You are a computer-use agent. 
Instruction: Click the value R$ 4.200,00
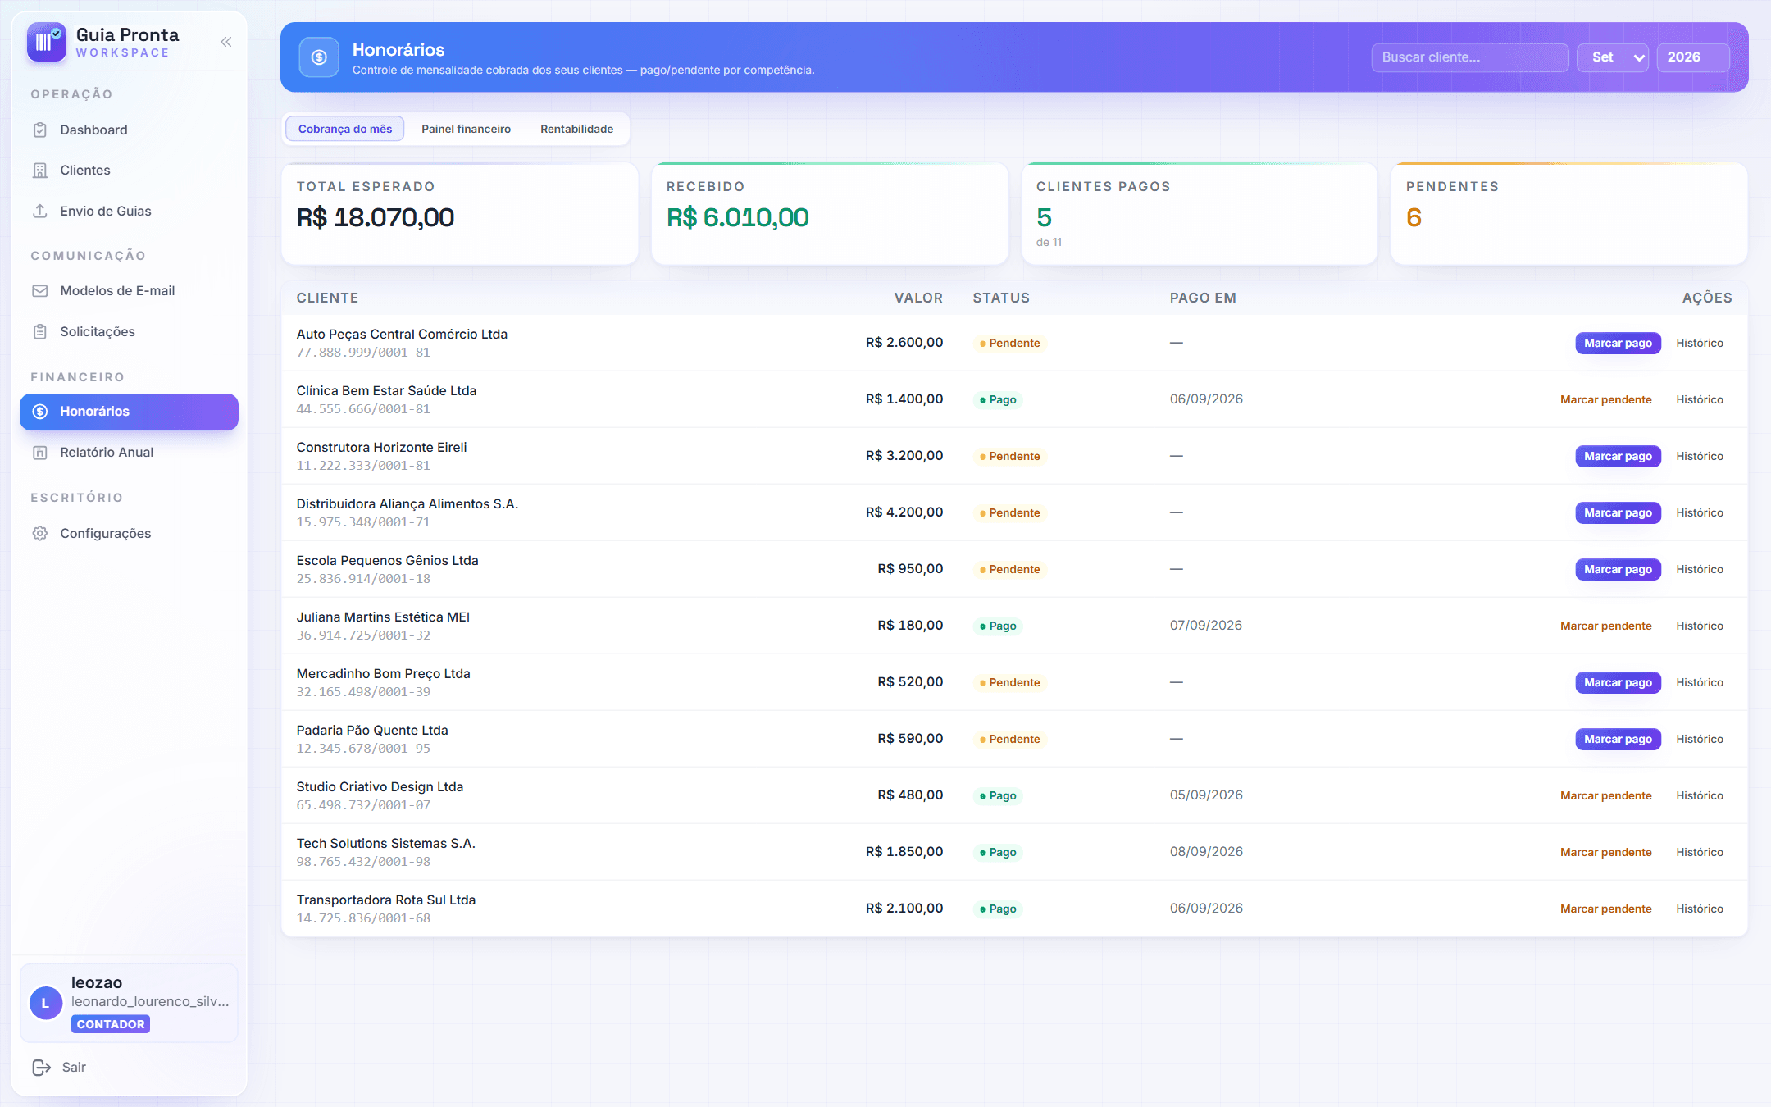pyautogui.click(x=904, y=512)
